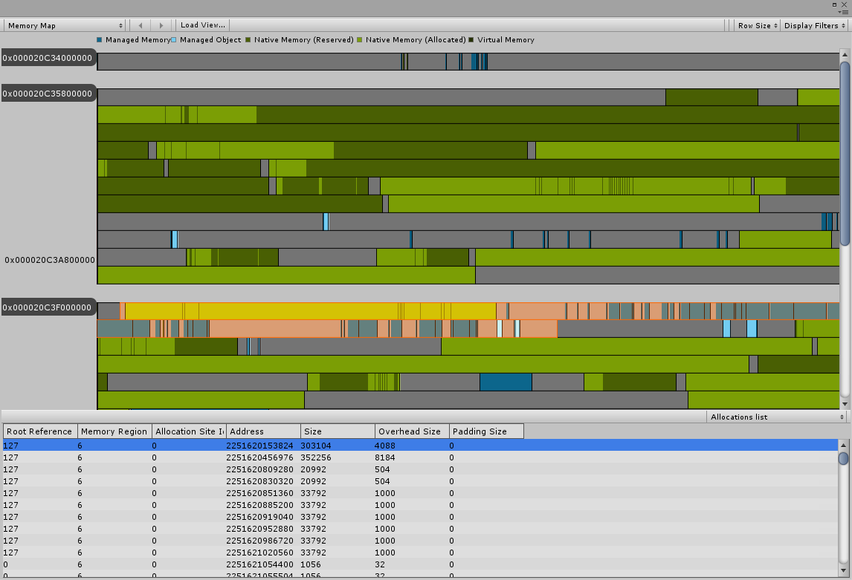
Task: Click the back navigation arrow
Action: 140,24
